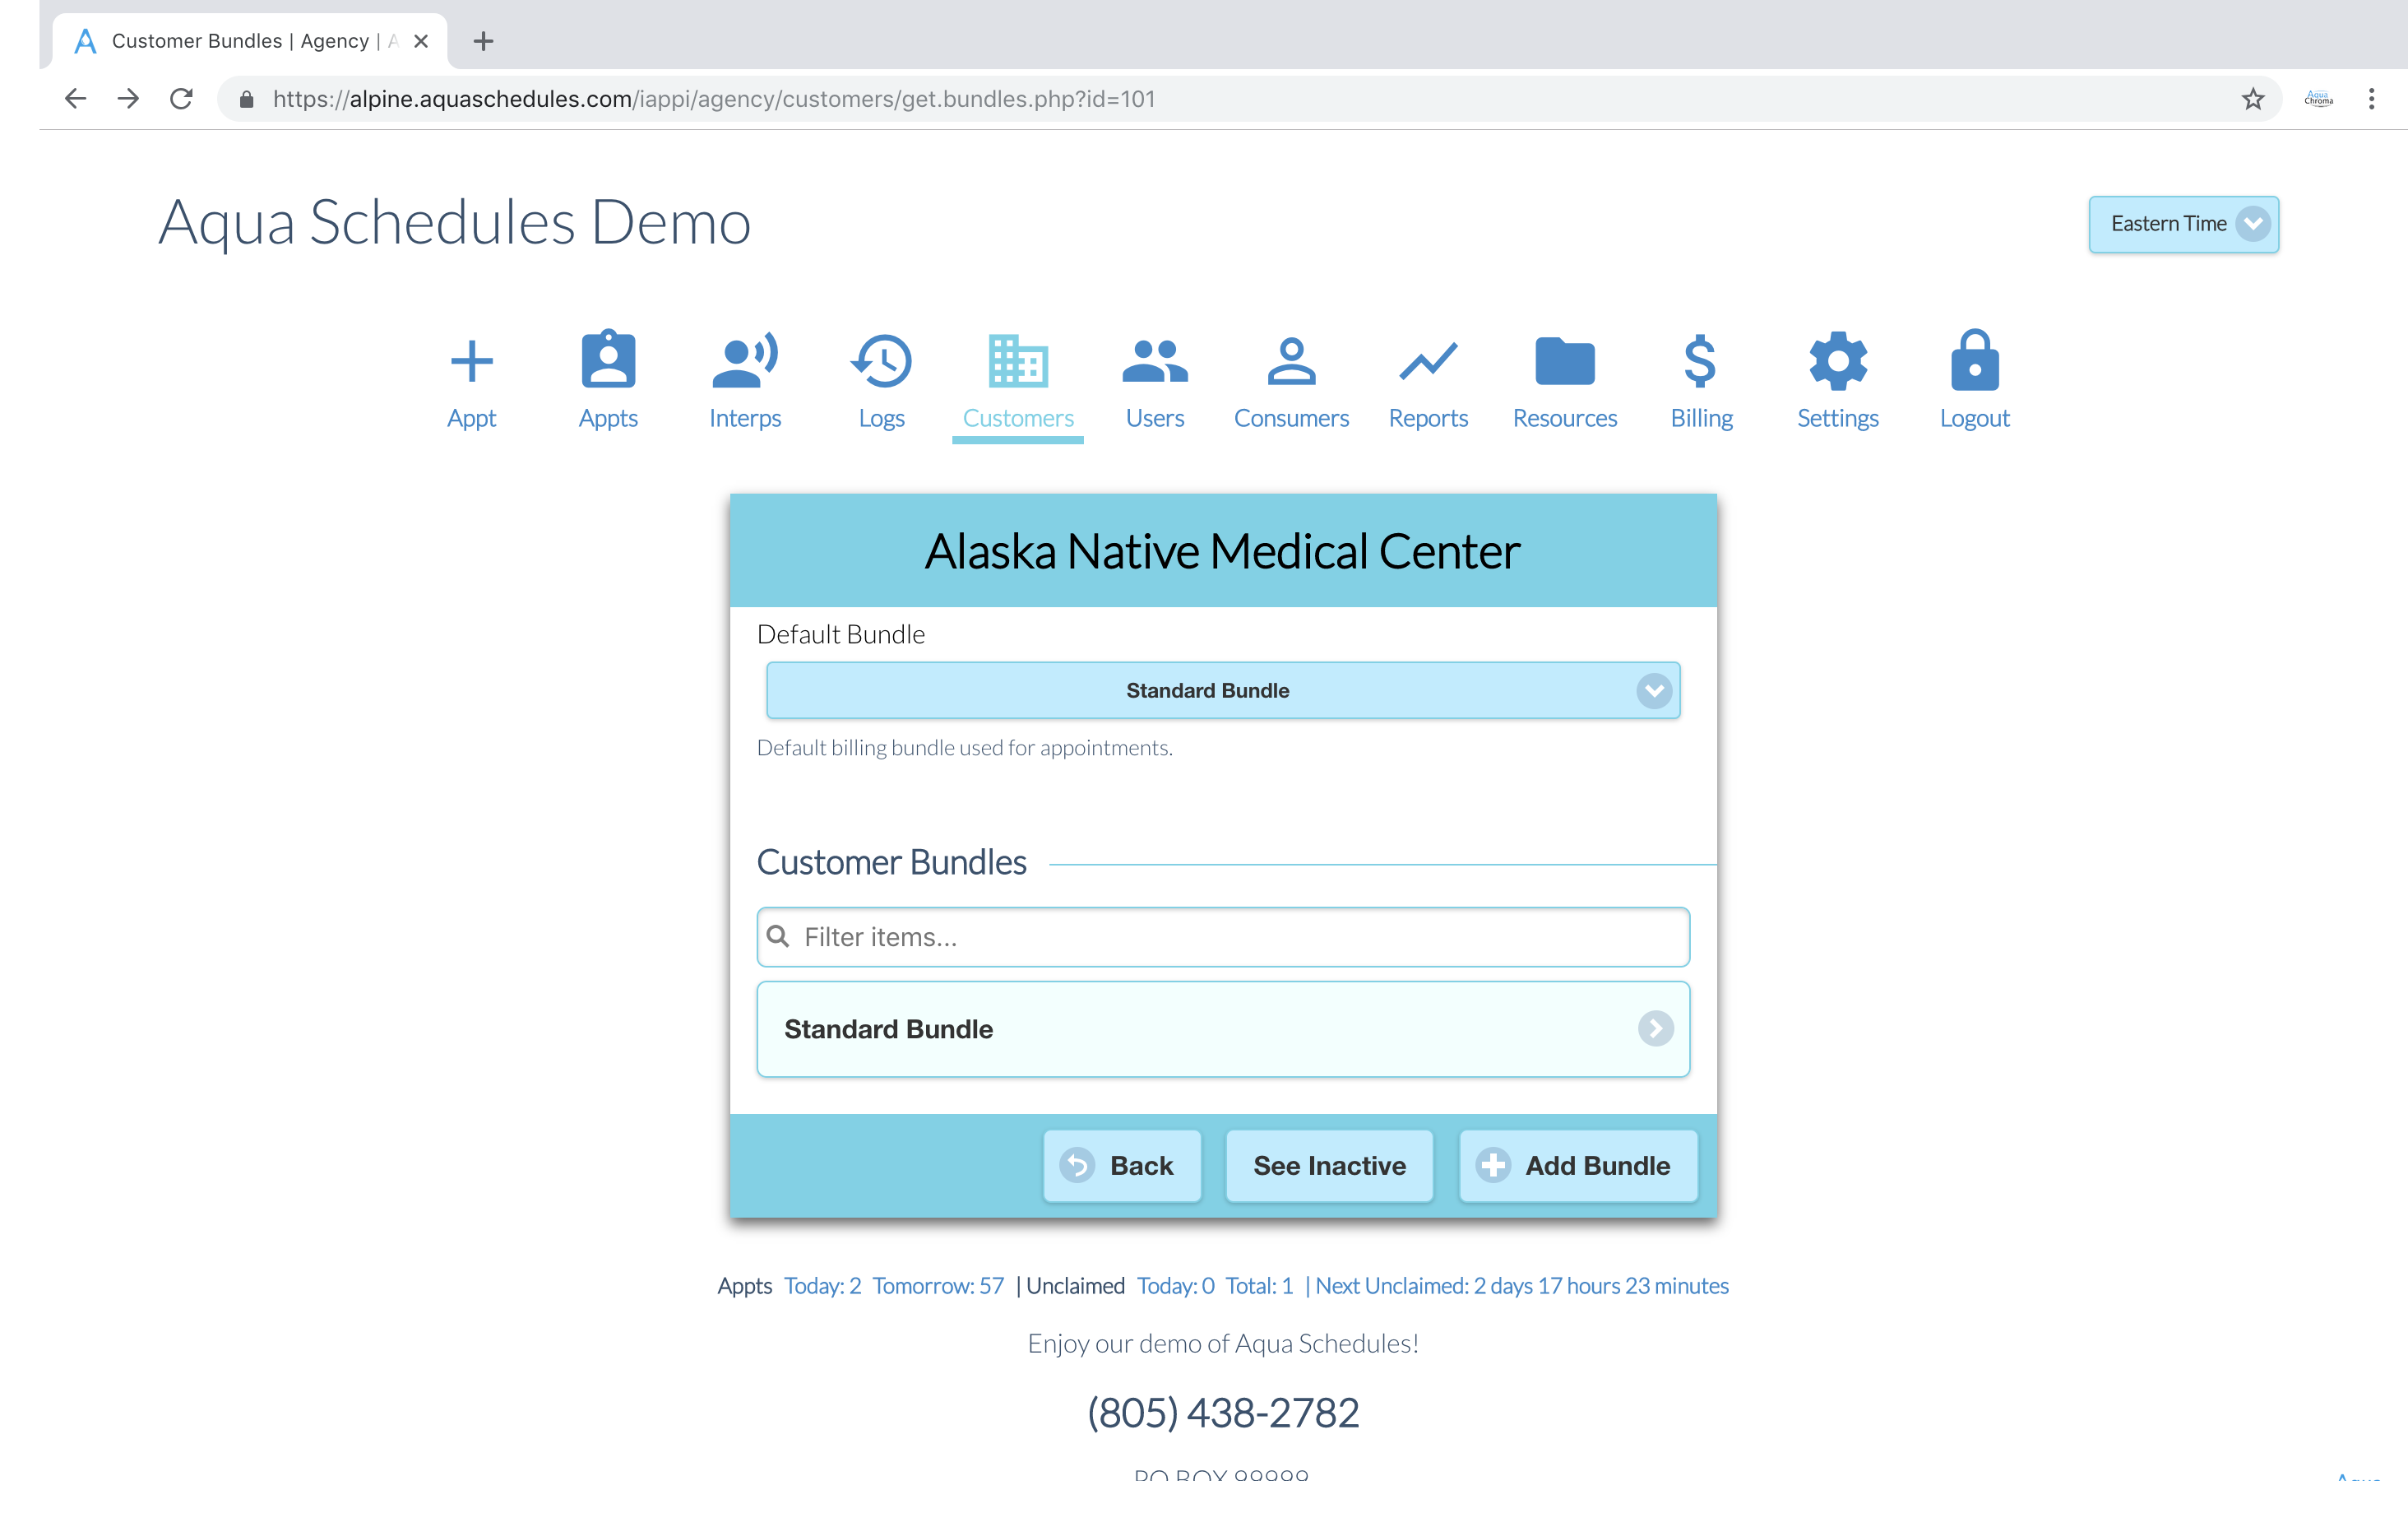Select the Customers building icon
2408x1527 pixels.
point(1018,360)
